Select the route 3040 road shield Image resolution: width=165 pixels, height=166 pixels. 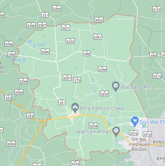[x=45, y=52]
